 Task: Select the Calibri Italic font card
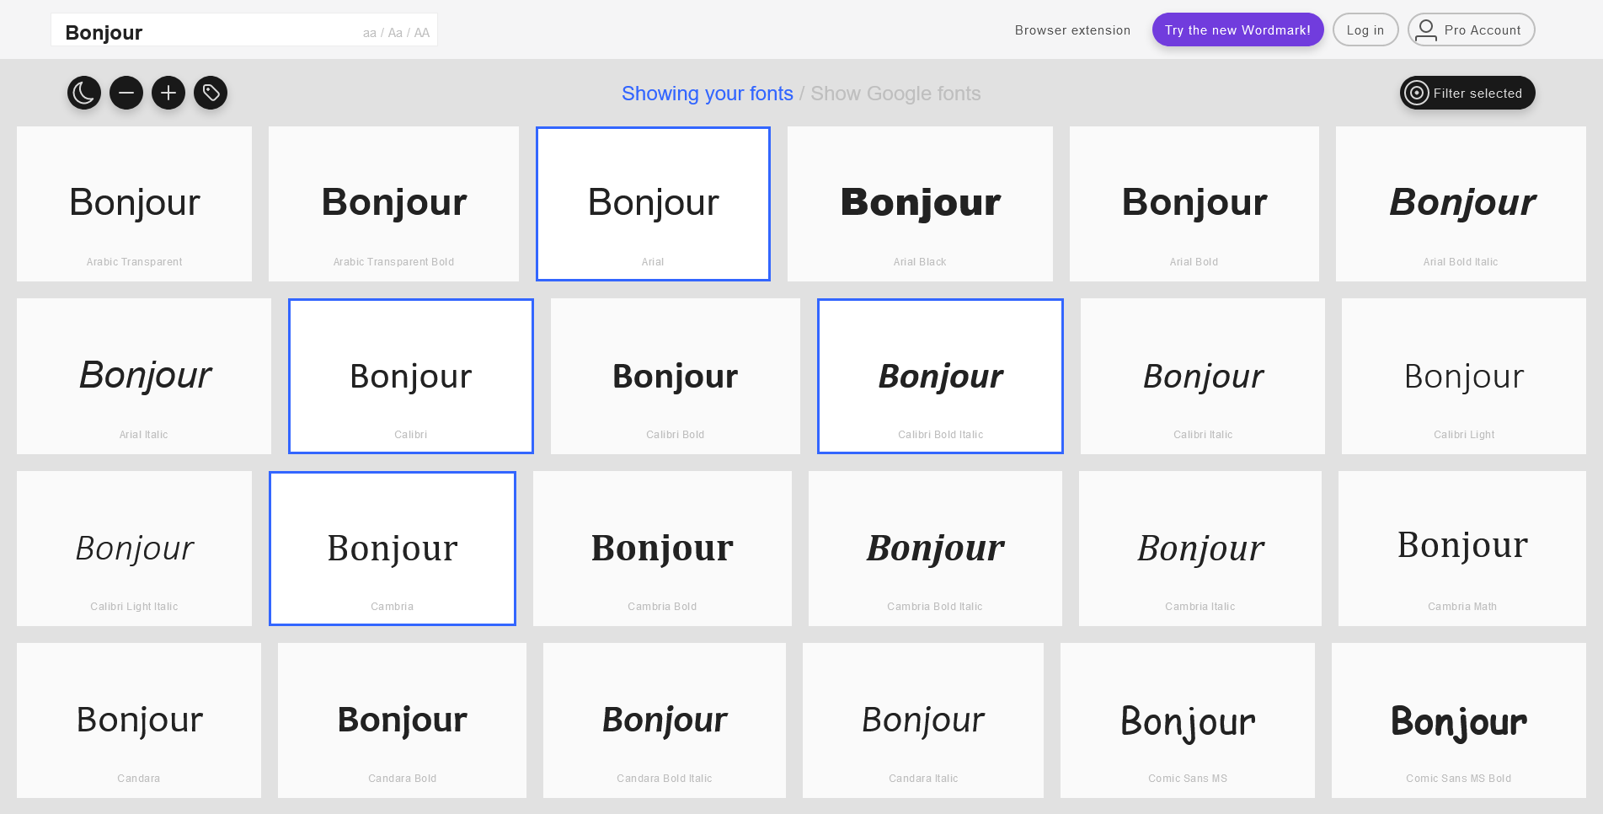1203,376
